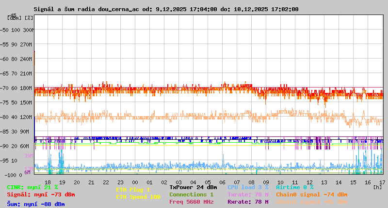Click the '18' hour tick on the x-axis
The width and height of the screenshot is (388, 208).
coord(48,182)
